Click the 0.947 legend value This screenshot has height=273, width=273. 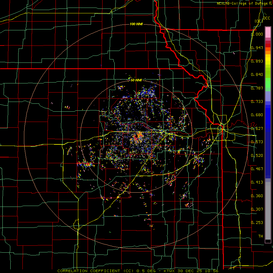[x=257, y=48]
